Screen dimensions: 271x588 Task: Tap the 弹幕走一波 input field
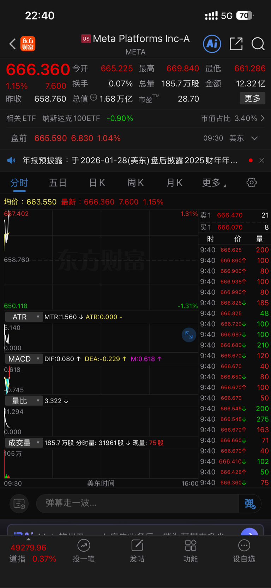138,503
